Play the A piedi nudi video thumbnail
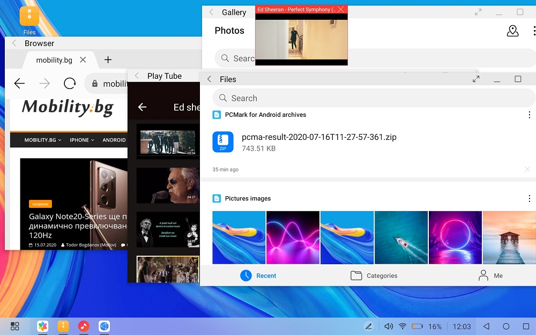This screenshot has width=536, height=335. (x=168, y=229)
